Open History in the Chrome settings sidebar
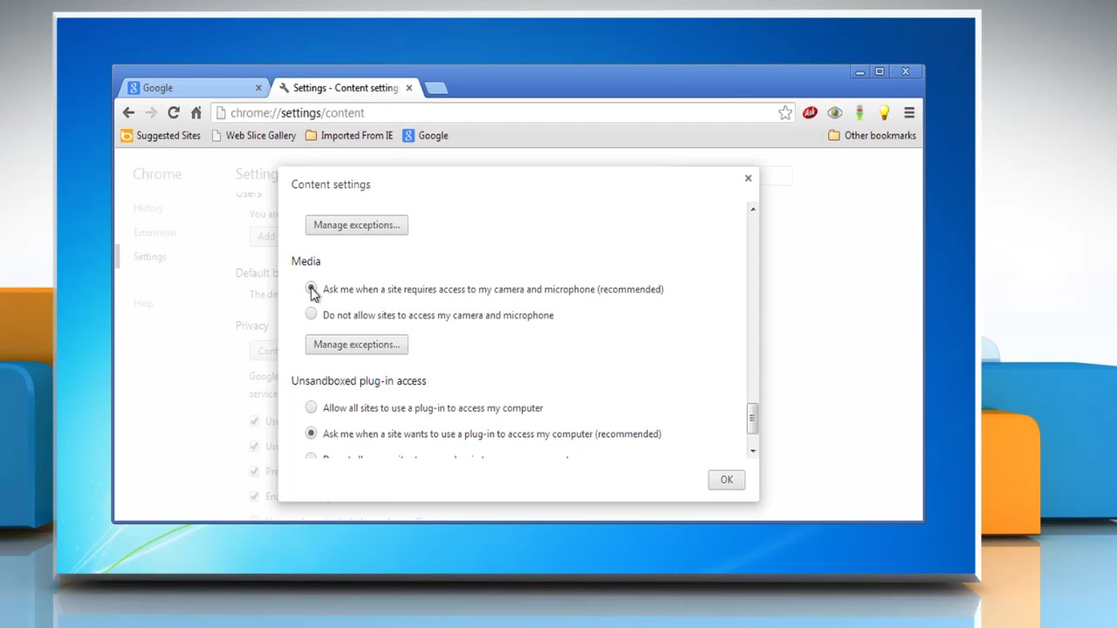 click(x=148, y=208)
